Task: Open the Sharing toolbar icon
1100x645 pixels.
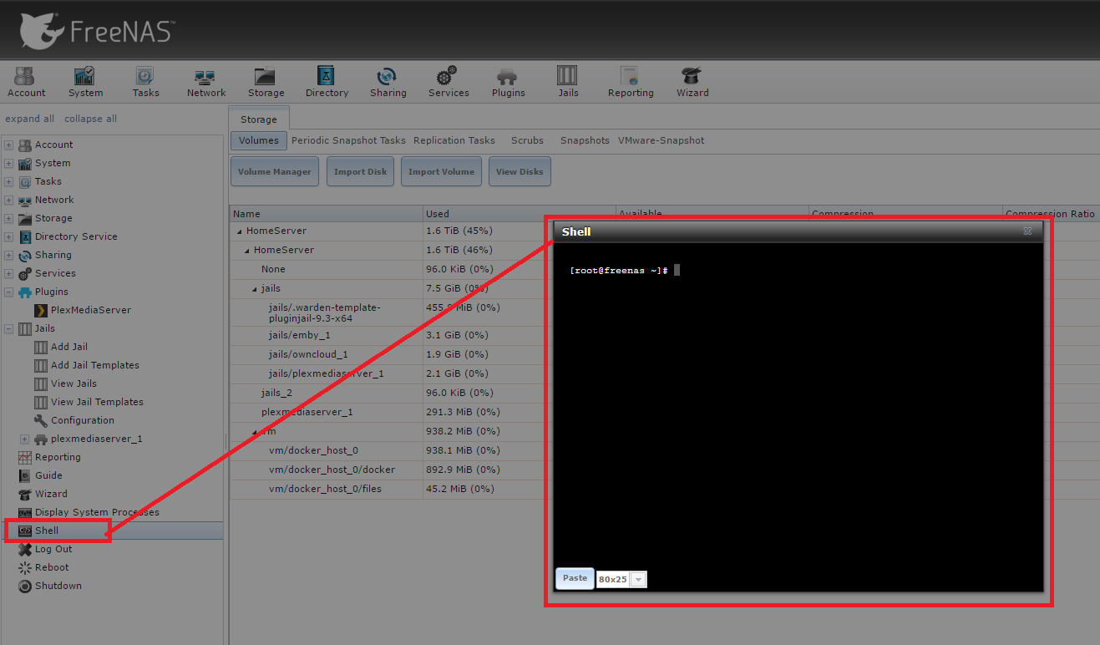Action: coord(388,82)
